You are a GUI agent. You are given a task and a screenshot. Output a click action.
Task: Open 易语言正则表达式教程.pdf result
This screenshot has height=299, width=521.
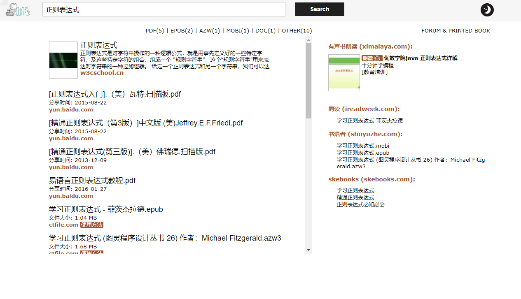92,181
